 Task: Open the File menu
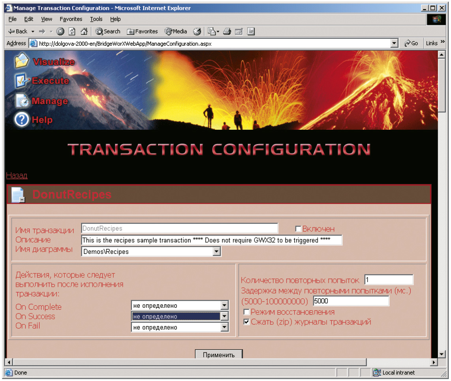pos(12,19)
